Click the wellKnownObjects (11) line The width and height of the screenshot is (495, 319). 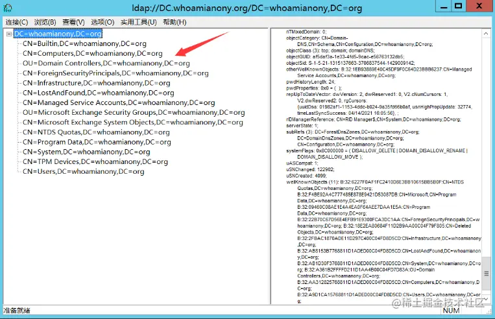[375, 182]
